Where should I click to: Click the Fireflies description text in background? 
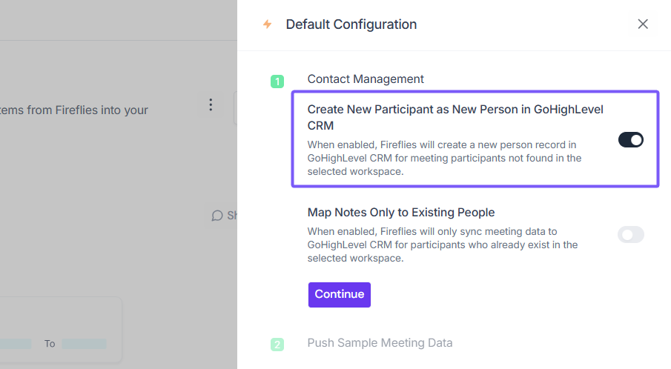[74, 110]
